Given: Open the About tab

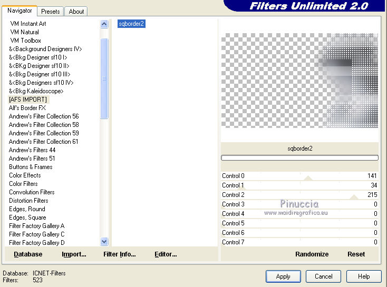Looking at the screenshot, I should click(x=76, y=12).
